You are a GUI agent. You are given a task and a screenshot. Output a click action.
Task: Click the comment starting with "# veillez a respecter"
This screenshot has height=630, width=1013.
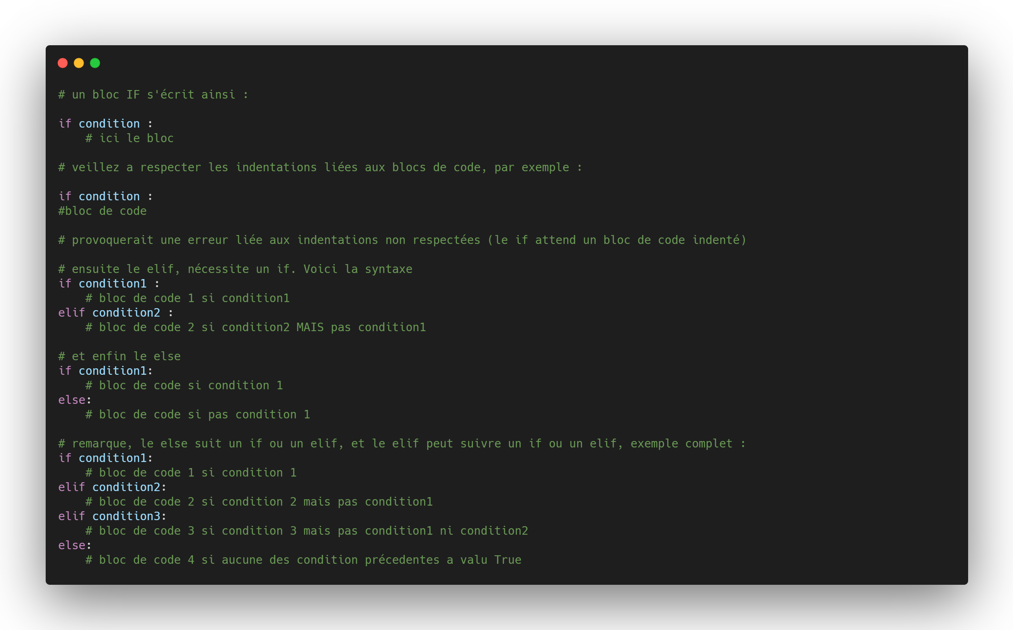[320, 168]
